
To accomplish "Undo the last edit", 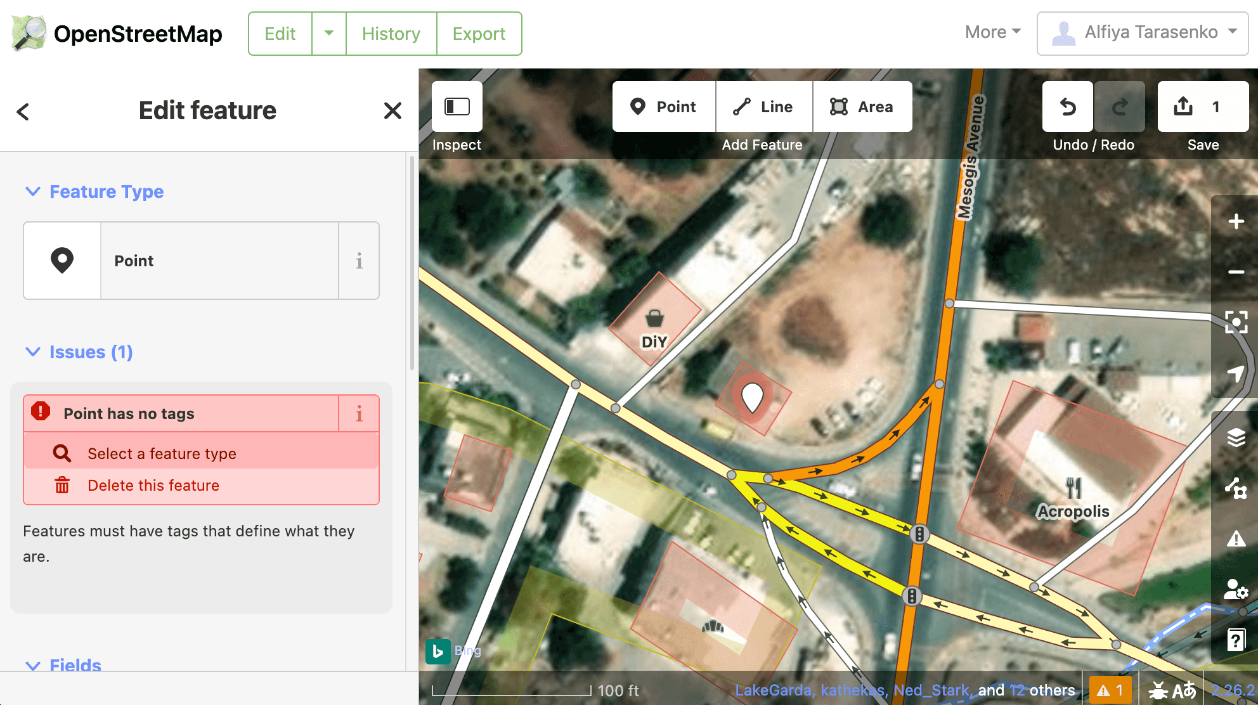I will click(x=1068, y=107).
